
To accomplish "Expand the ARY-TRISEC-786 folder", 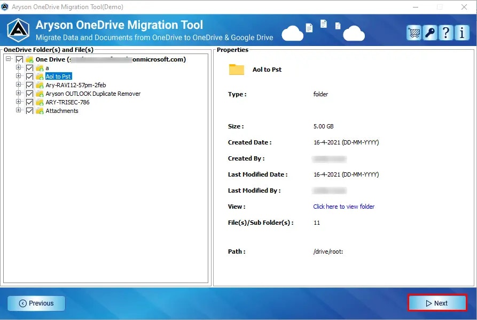I will (19, 101).
